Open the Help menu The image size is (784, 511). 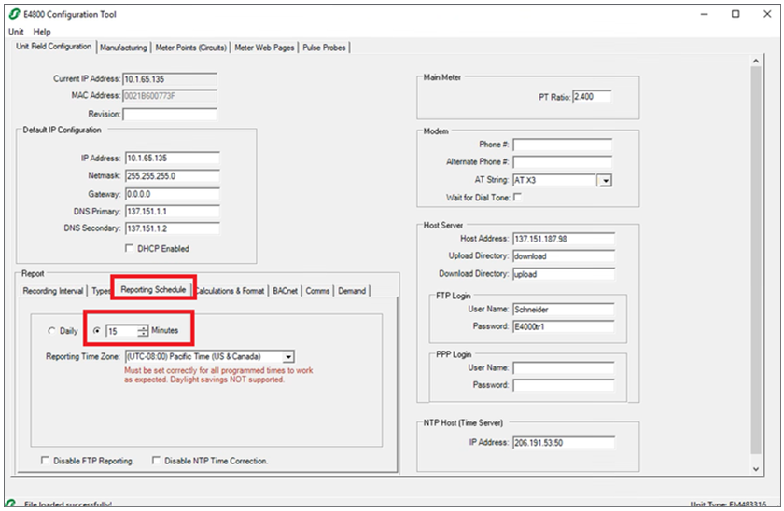pyautogui.click(x=42, y=32)
